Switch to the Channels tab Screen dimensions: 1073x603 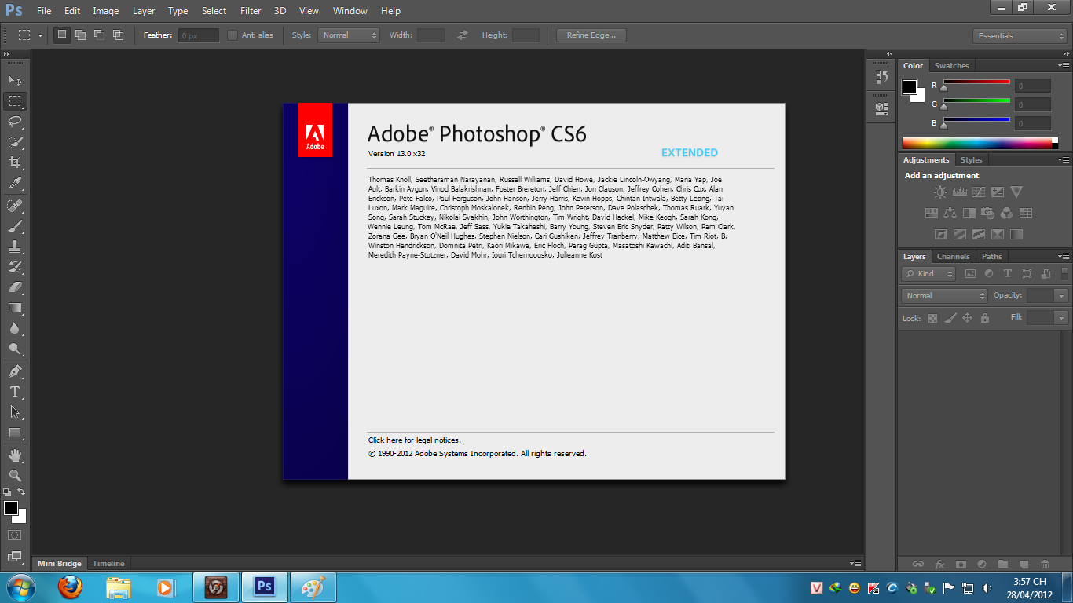[953, 257]
